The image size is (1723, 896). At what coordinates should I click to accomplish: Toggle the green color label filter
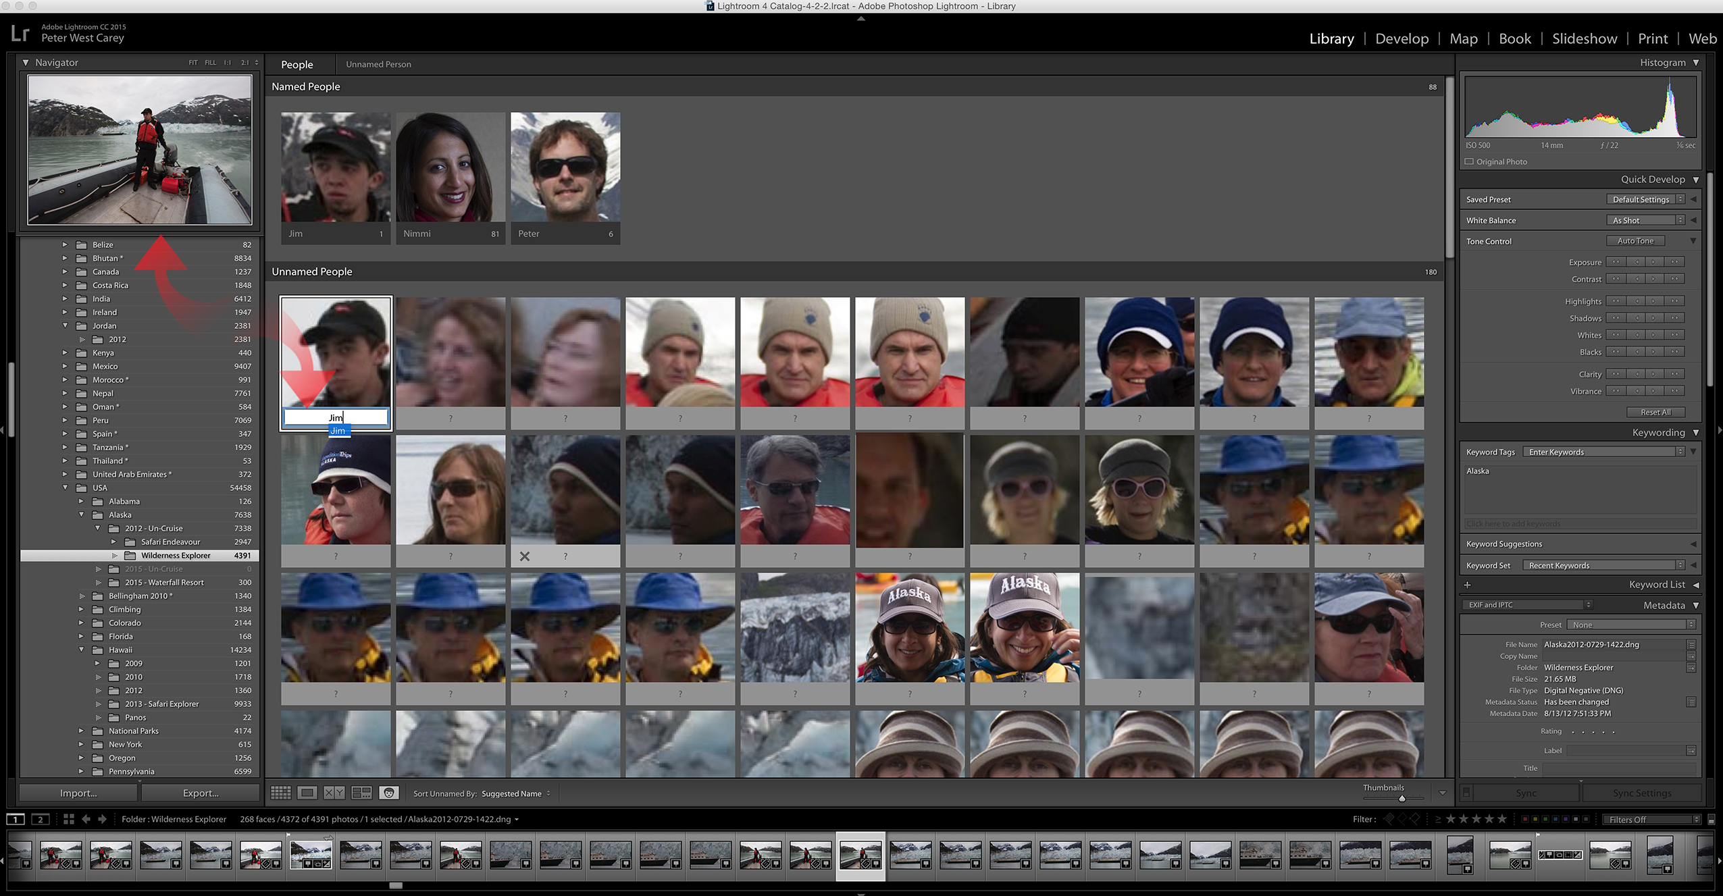point(1545,820)
